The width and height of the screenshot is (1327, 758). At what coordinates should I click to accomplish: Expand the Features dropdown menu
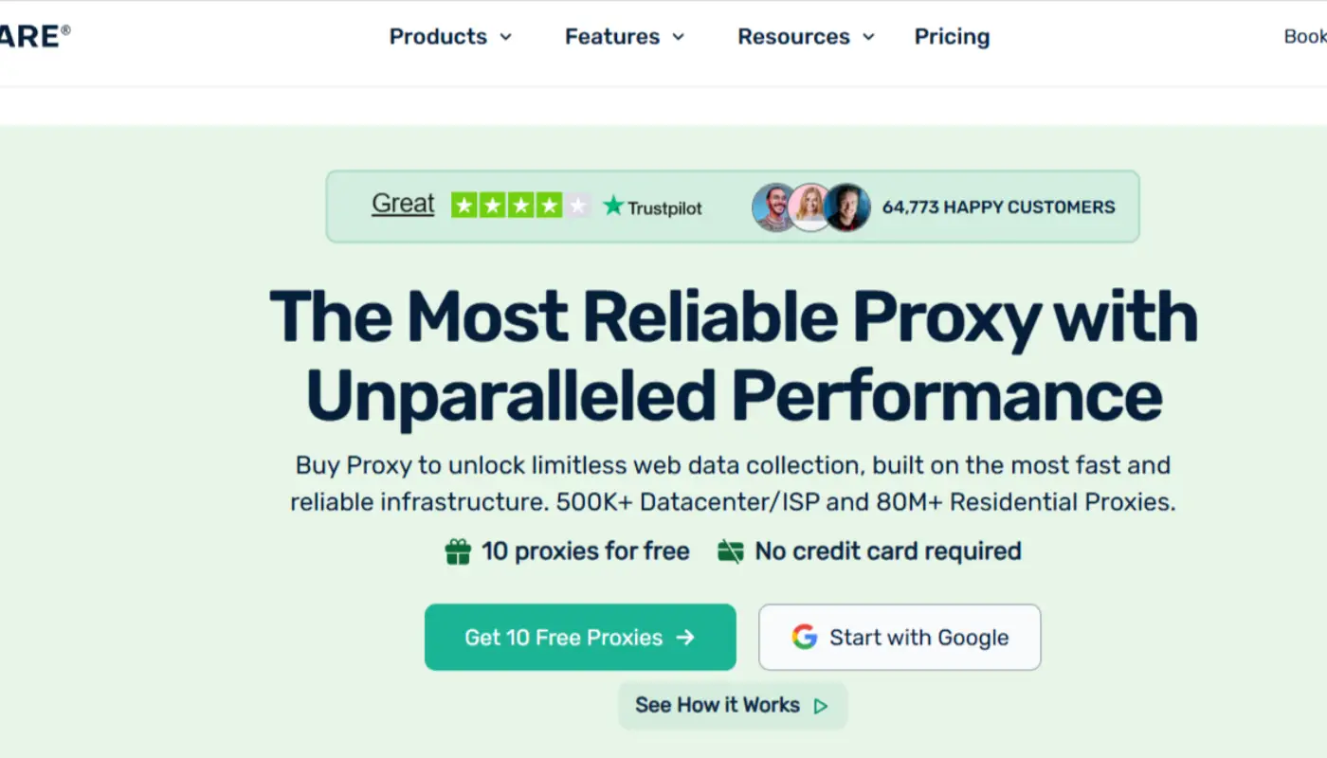(x=625, y=37)
